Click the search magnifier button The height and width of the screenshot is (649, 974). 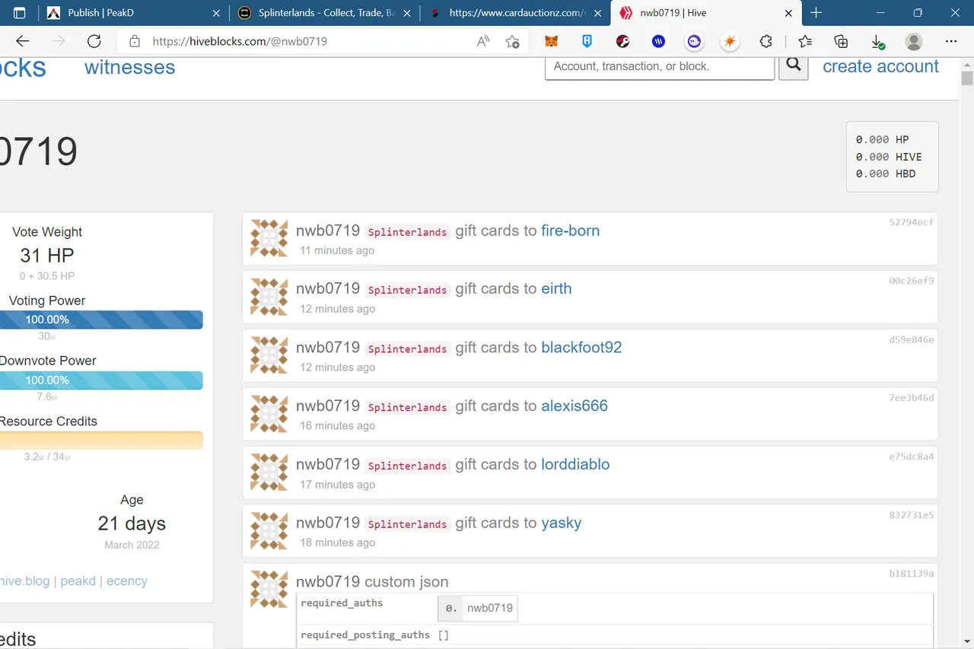tap(794, 66)
